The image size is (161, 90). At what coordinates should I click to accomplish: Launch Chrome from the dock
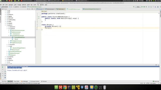click(65, 87)
